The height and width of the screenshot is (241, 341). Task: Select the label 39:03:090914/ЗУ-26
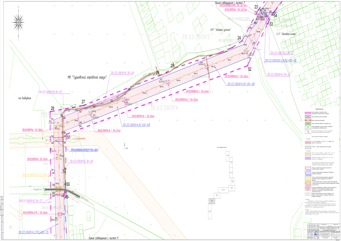80,161
